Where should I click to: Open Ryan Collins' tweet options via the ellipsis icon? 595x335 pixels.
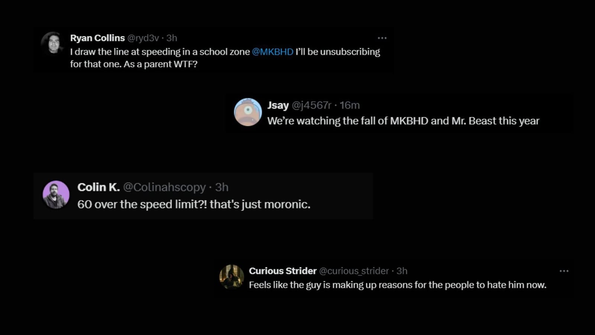pos(382,38)
